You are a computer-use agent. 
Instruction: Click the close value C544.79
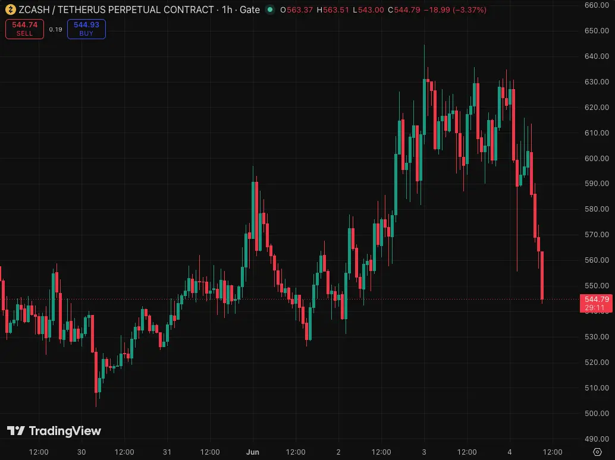(x=404, y=10)
